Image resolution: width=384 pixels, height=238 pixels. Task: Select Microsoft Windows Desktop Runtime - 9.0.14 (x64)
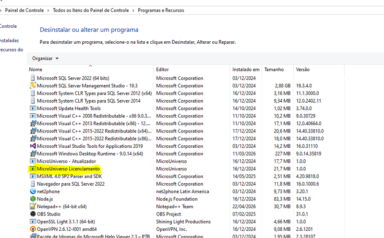90,154
